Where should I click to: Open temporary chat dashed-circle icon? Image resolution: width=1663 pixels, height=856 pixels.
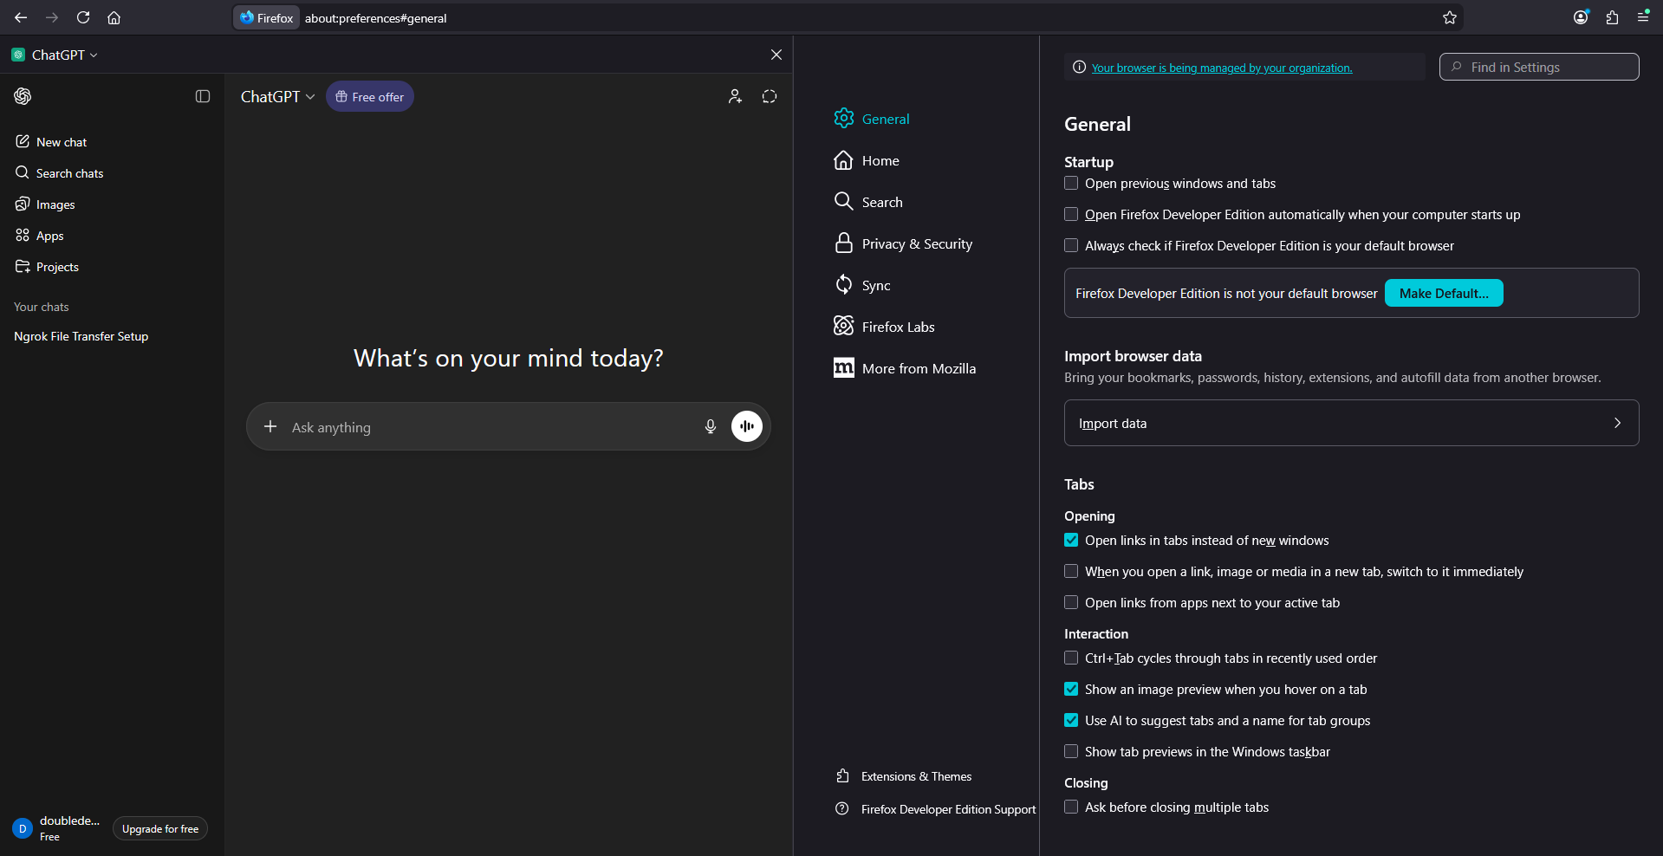770,96
